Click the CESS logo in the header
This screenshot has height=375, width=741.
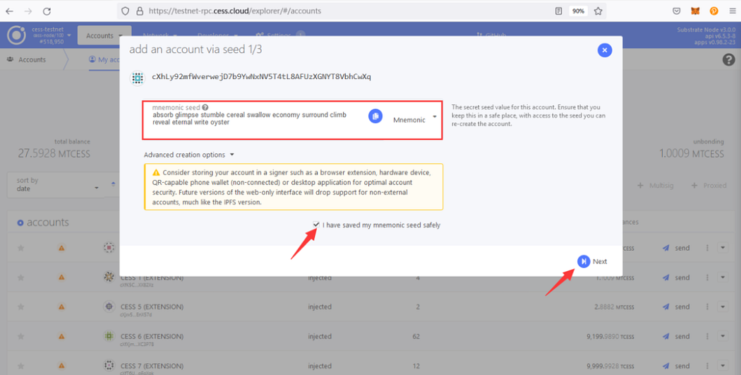click(x=16, y=35)
